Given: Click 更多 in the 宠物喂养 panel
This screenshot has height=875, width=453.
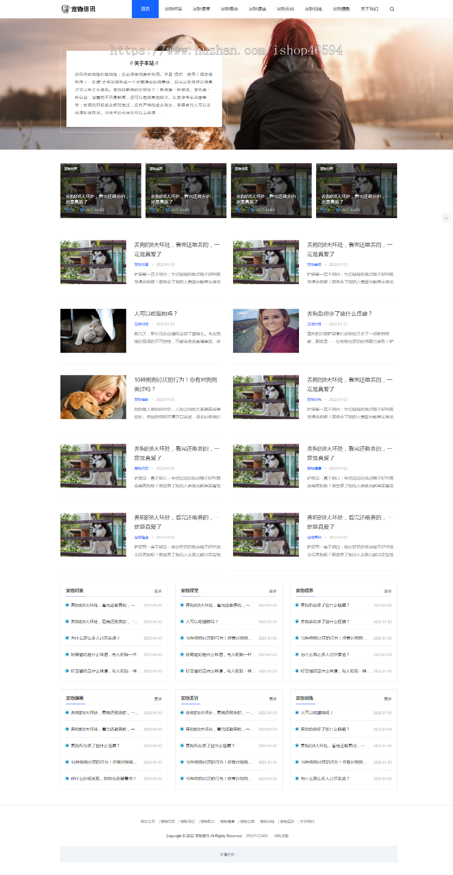Looking at the screenshot, I should [388, 591].
